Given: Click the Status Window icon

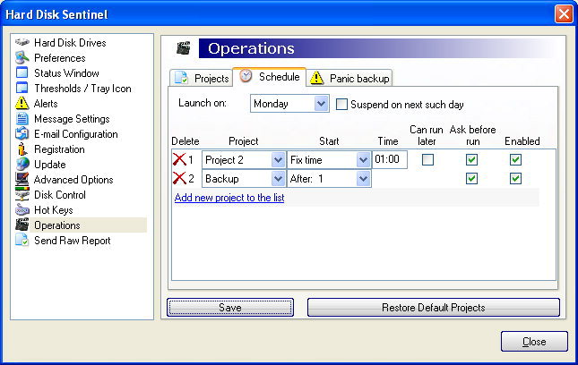Looking at the screenshot, I should pos(22,72).
